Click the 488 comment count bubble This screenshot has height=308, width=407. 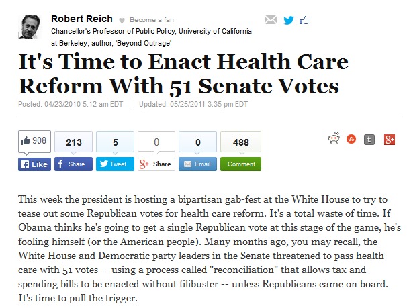coord(240,142)
